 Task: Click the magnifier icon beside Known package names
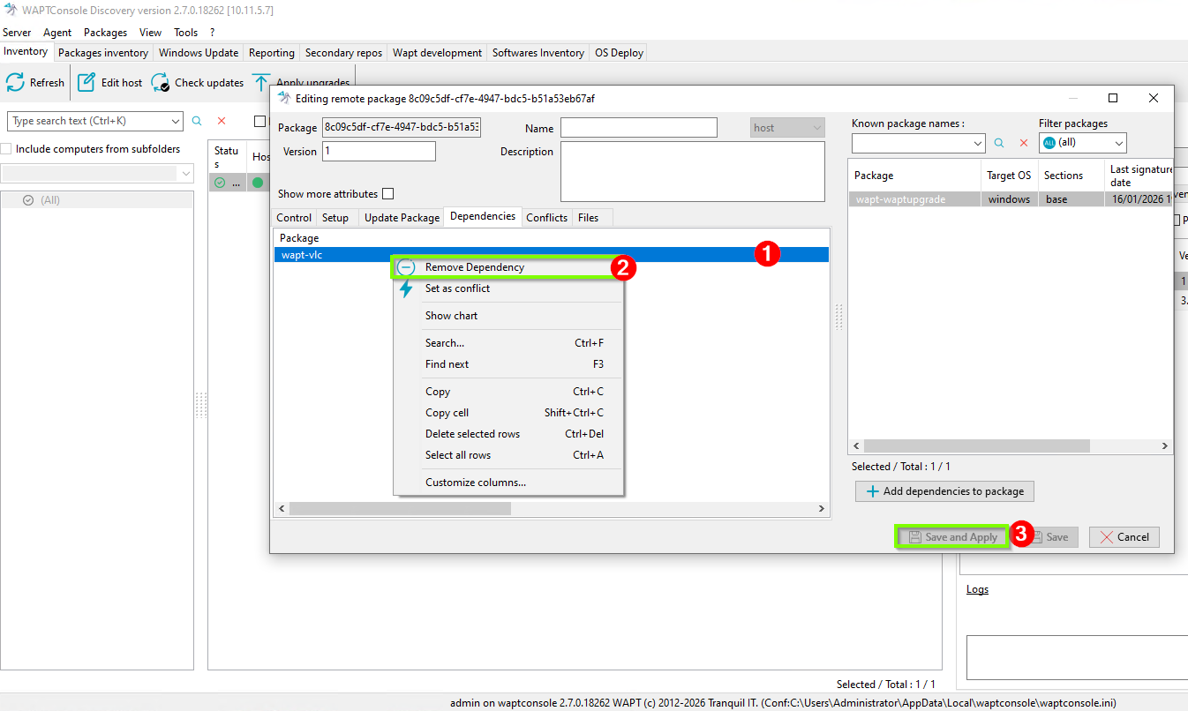[1000, 143]
